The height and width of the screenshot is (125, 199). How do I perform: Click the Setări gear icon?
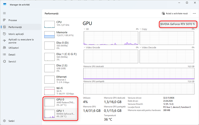click(4, 121)
